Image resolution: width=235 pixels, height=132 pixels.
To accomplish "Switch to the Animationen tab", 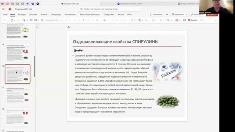I will click(x=70, y=15).
